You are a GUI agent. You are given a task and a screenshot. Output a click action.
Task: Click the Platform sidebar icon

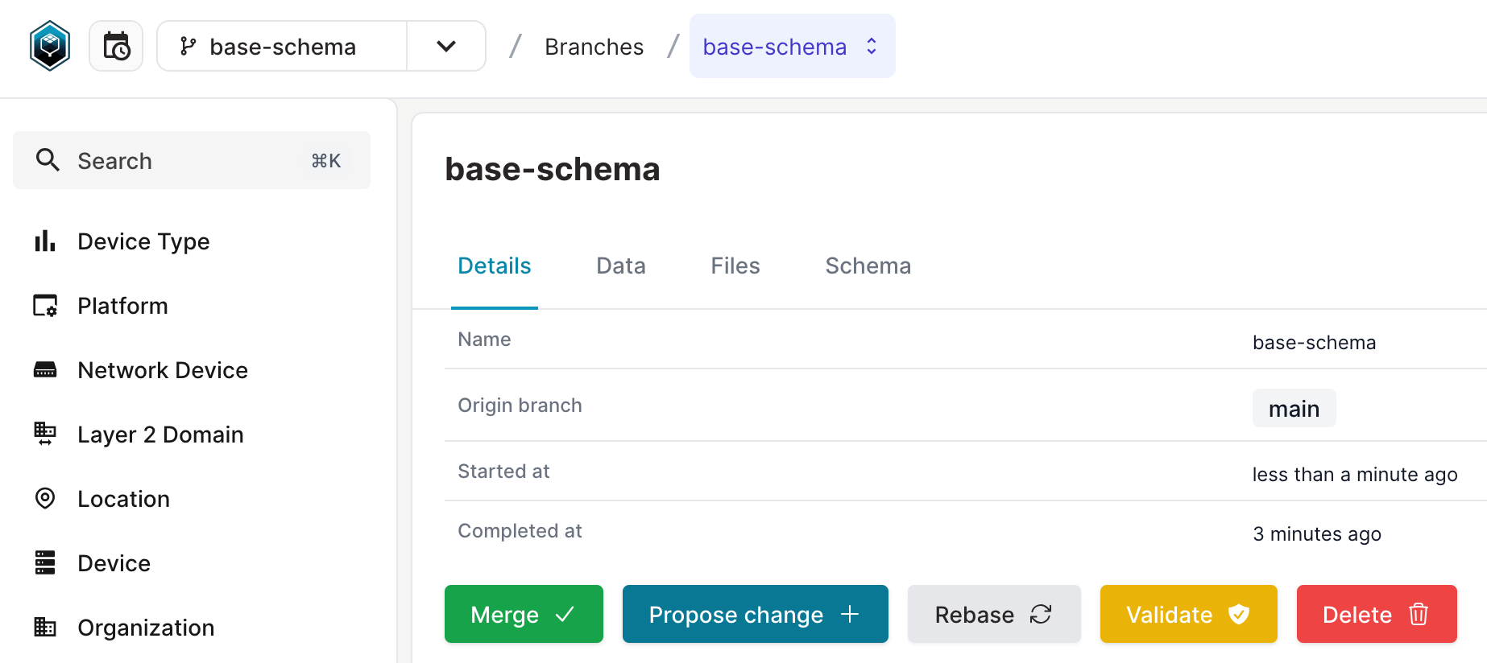pyautogui.click(x=45, y=306)
